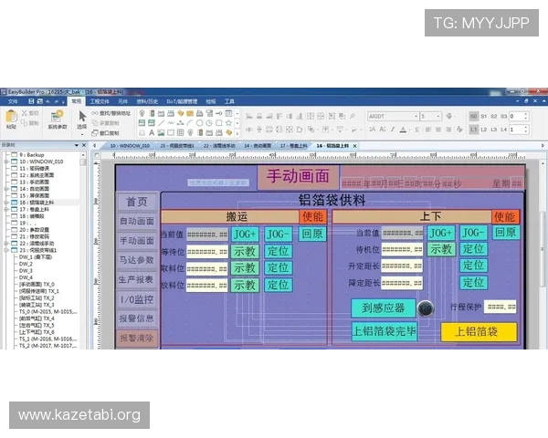
Task: Toggle language L2 button
Action: click(484, 130)
